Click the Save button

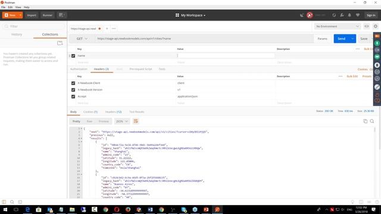click(x=364, y=39)
